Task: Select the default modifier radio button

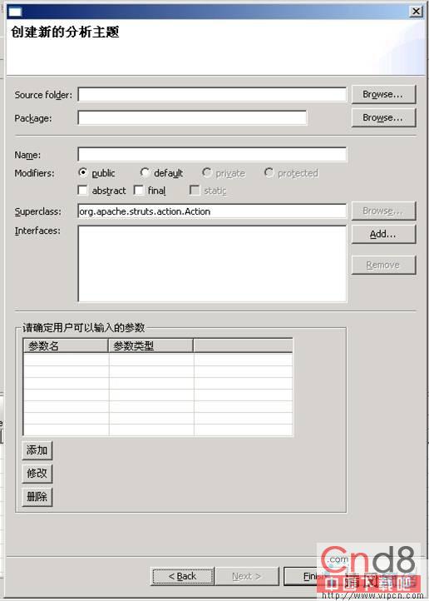Action: (x=145, y=172)
